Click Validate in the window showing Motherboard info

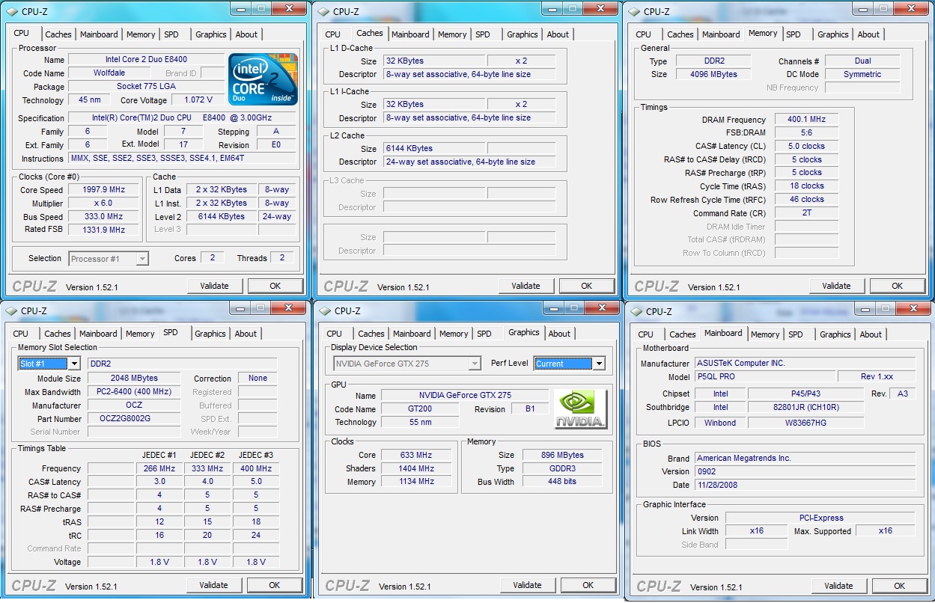click(838, 586)
